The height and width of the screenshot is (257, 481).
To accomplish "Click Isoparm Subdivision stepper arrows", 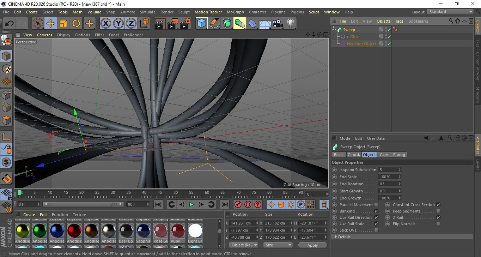I will coord(400,170).
